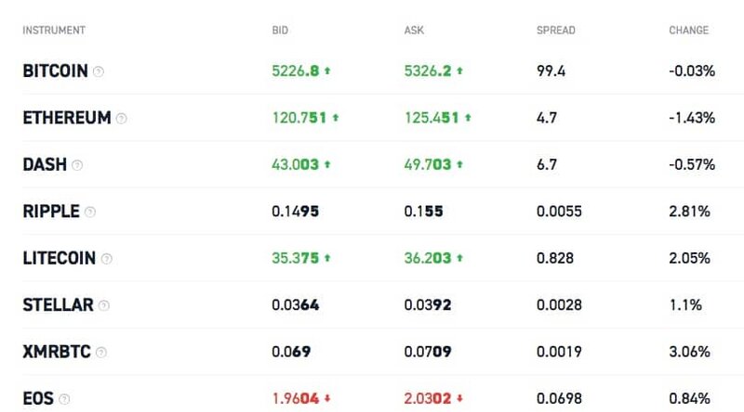Click Bitcoin ask price 5326.2
The height and width of the screenshot is (412, 744).
click(428, 71)
